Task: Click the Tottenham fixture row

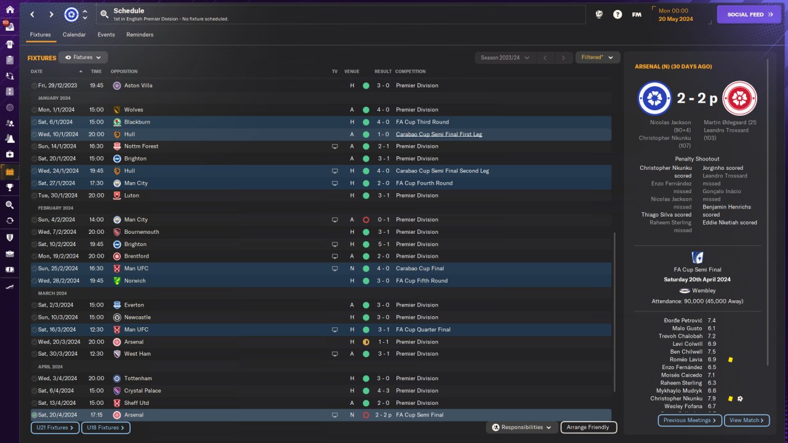Action: click(x=321, y=378)
